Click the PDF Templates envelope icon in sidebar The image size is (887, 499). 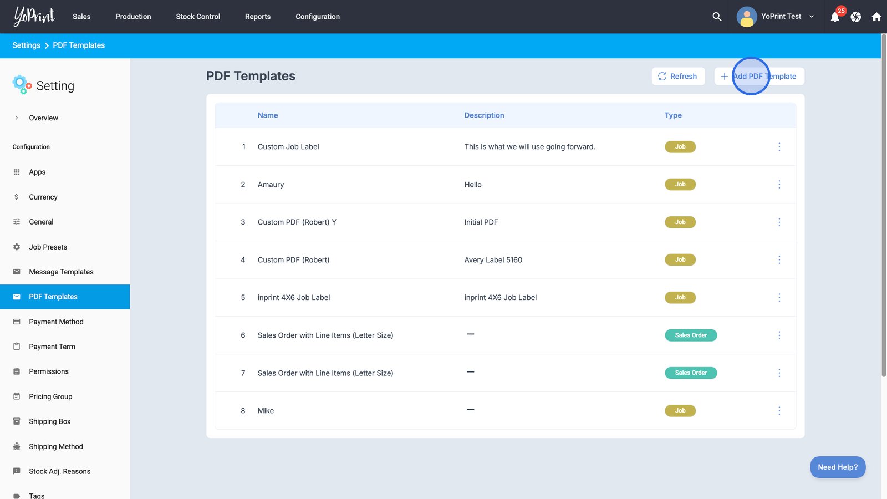[17, 297]
